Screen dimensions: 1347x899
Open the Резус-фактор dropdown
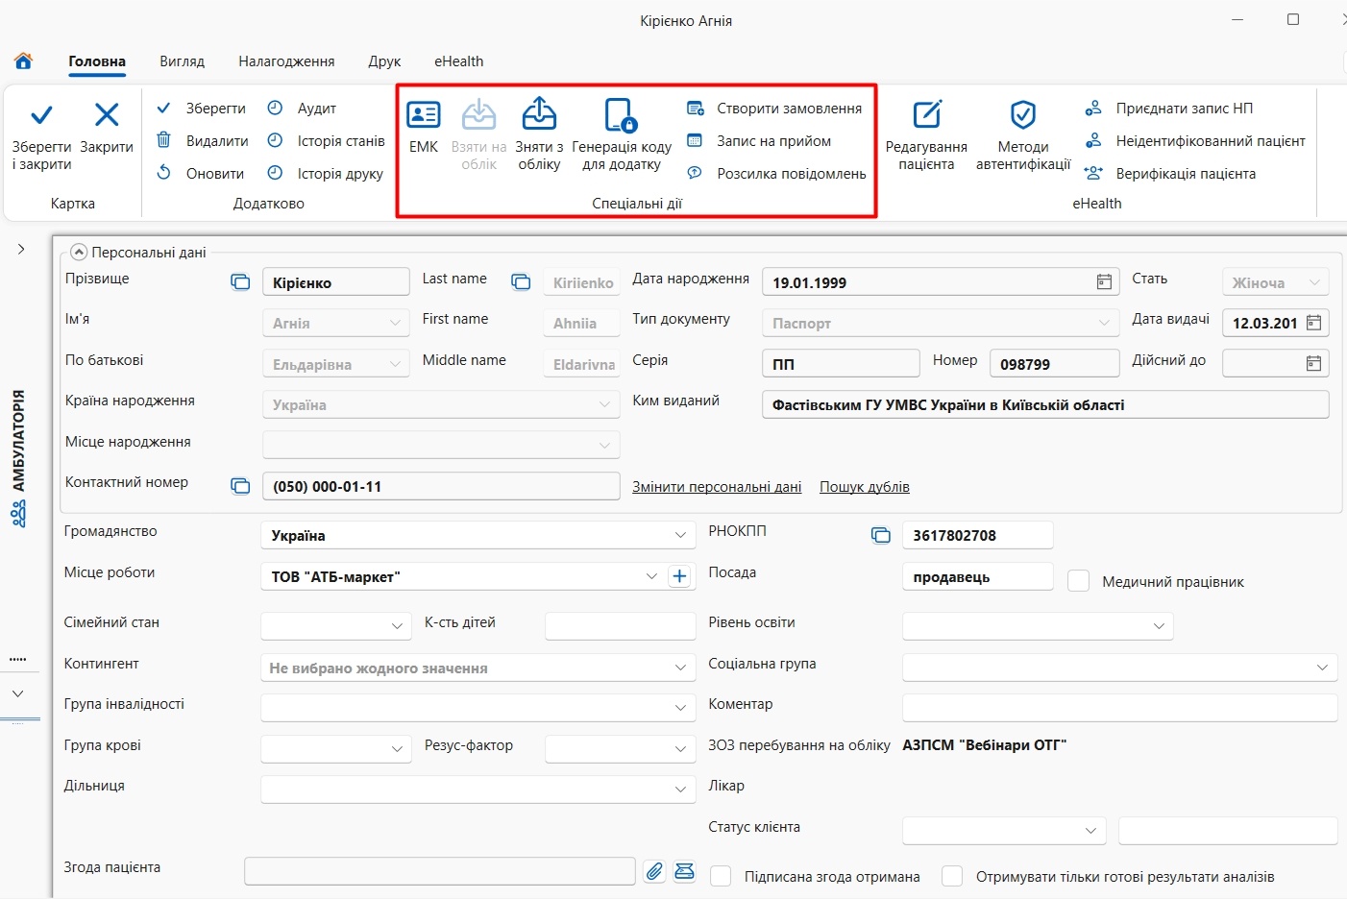tap(679, 749)
